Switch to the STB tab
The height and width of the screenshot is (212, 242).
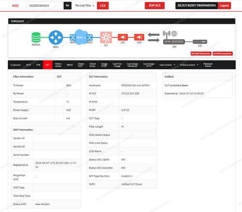pos(38,65)
